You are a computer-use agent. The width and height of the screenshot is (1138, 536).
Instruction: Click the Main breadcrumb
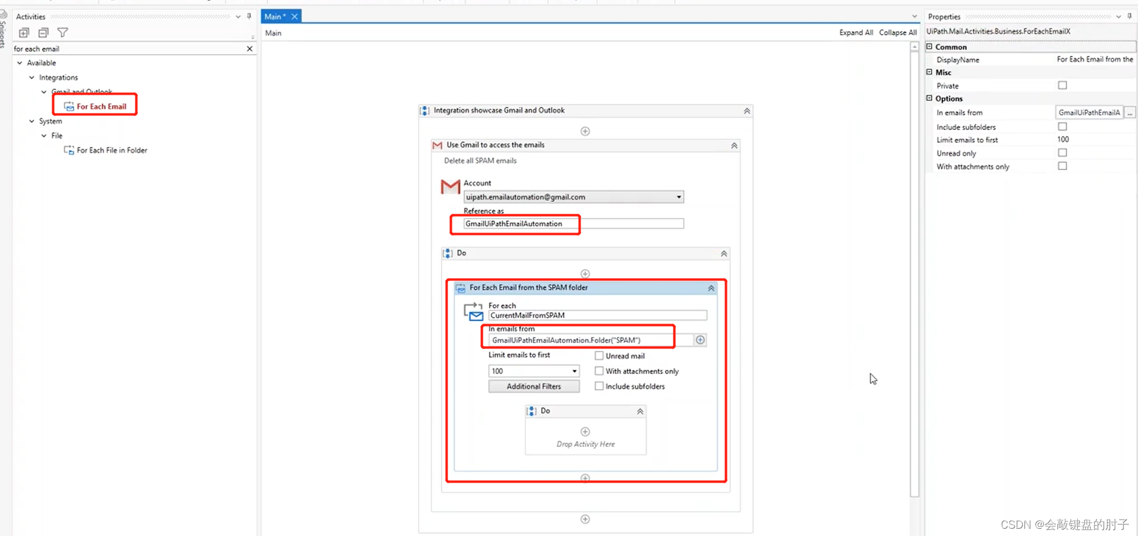tap(273, 33)
